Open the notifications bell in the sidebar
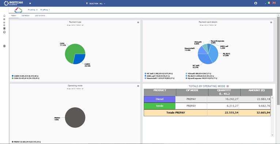The image size is (280, 144). tap(4, 15)
